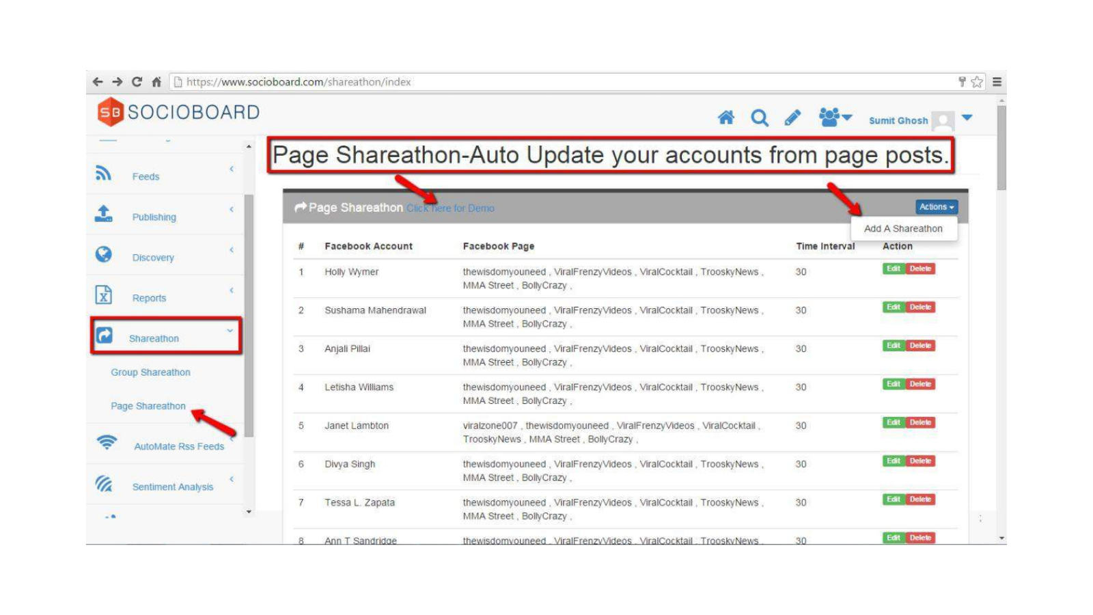Screen dimensions: 1093x615
Task: Go back with the browser back arrow
Action: pyautogui.click(x=98, y=82)
